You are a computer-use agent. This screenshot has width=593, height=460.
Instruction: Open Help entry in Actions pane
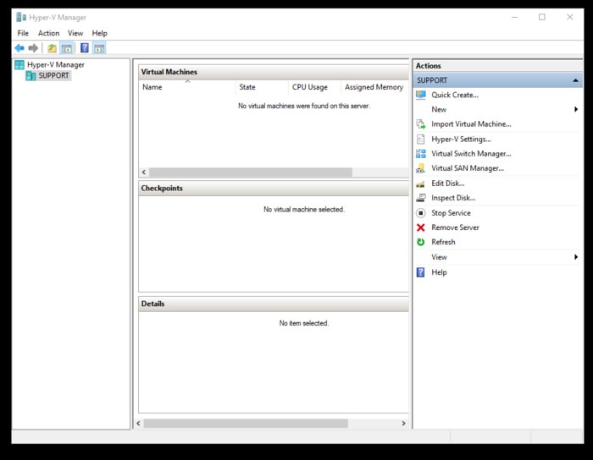tap(439, 272)
